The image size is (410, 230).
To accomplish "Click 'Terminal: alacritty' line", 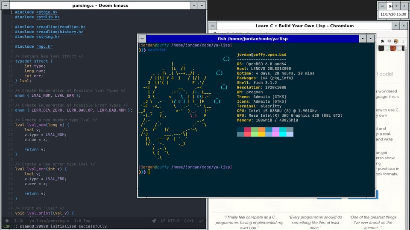I will [x=259, y=106].
